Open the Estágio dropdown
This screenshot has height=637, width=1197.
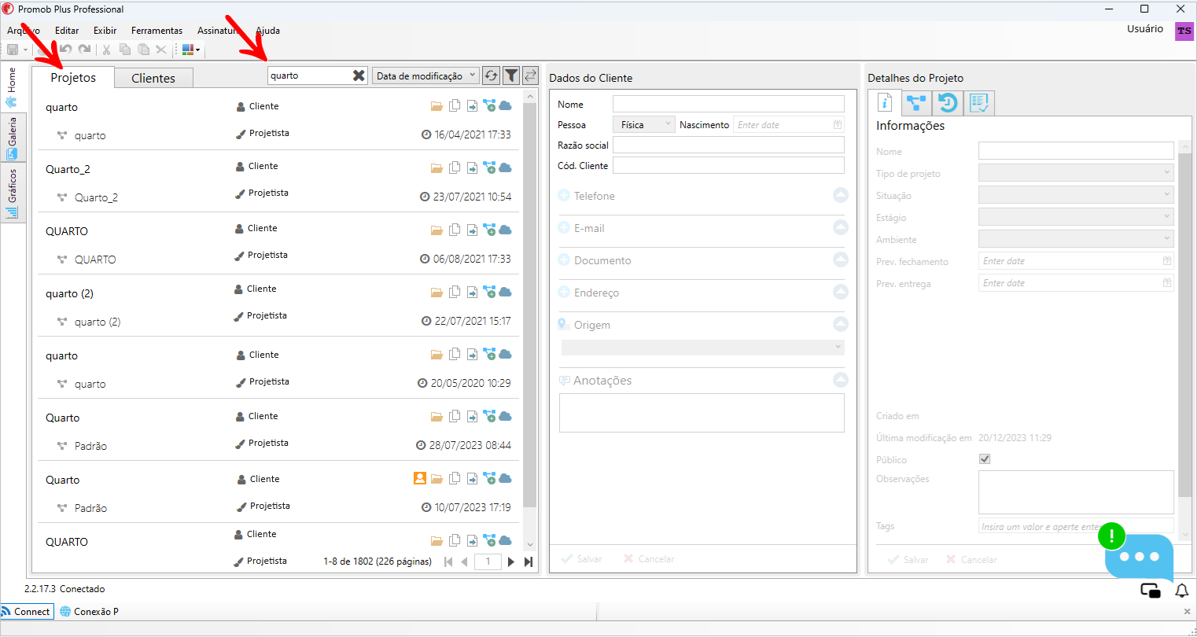(1076, 216)
